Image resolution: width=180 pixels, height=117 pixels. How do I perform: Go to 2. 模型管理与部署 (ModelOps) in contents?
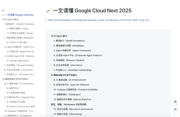[x=69, y=45]
